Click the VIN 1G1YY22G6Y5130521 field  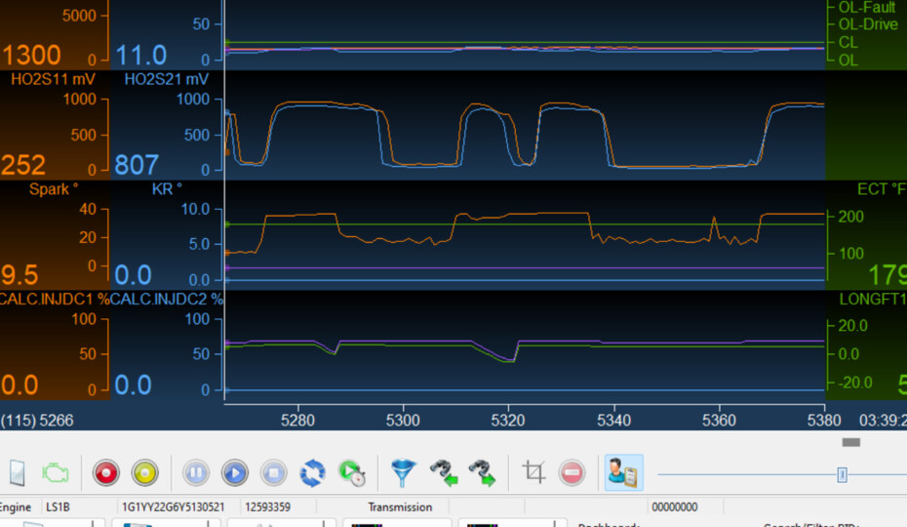(173, 507)
